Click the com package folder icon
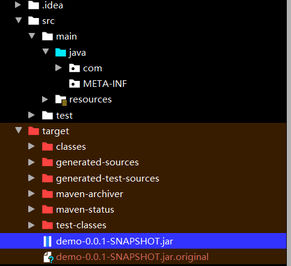 tap(75, 68)
